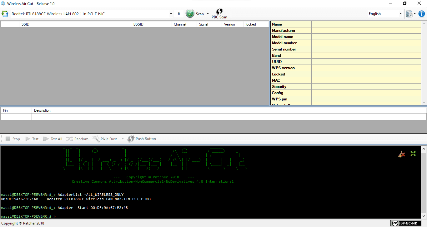
Task: Select the Config property row
Action: tap(346, 93)
